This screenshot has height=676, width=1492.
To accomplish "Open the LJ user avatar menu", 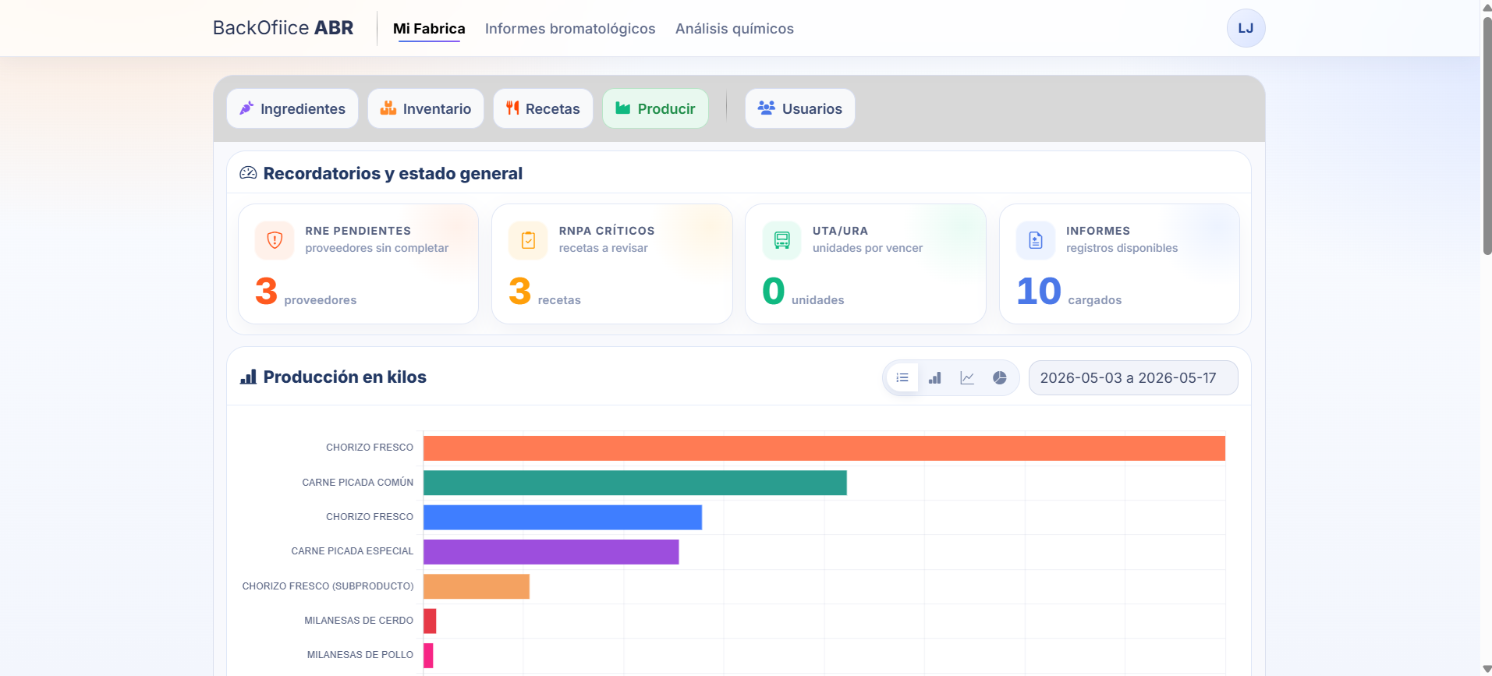I will coord(1246,28).
